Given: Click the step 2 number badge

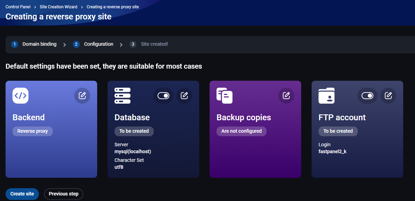Looking at the screenshot, I should pos(76,44).
